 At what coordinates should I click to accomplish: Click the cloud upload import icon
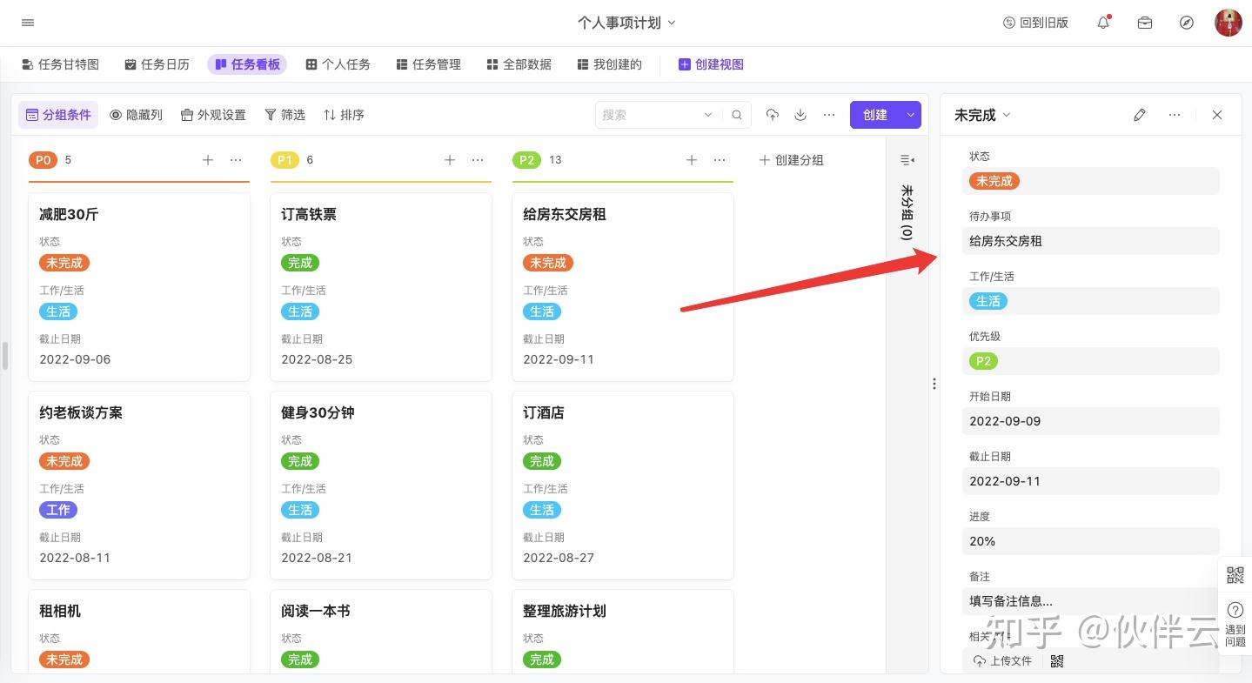click(x=772, y=115)
